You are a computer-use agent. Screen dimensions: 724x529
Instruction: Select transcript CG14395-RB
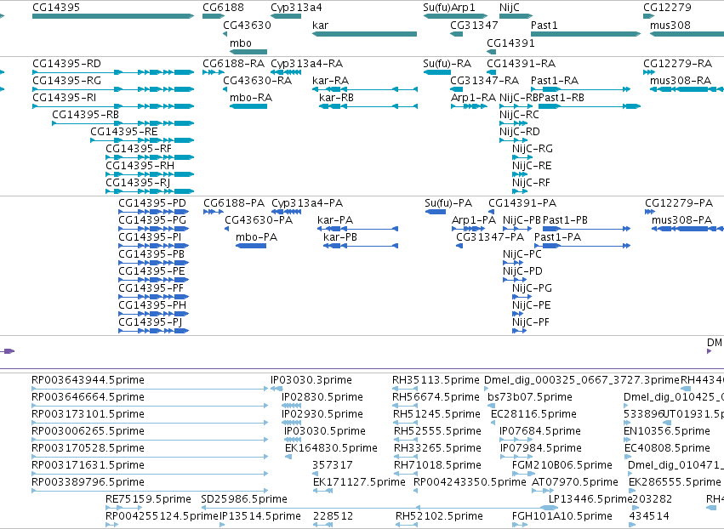click(x=85, y=115)
